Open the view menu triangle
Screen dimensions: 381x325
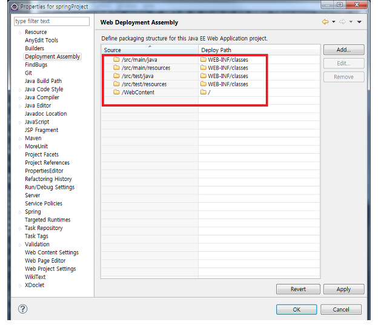click(359, 22)
